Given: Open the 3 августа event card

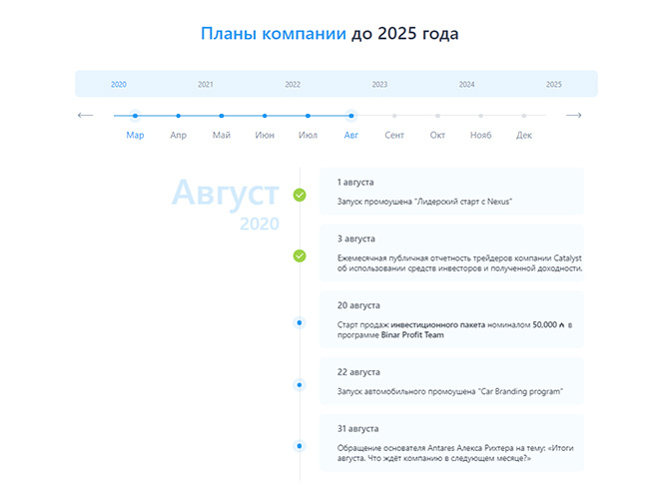Looking at the screenshot, I should 451,252.
